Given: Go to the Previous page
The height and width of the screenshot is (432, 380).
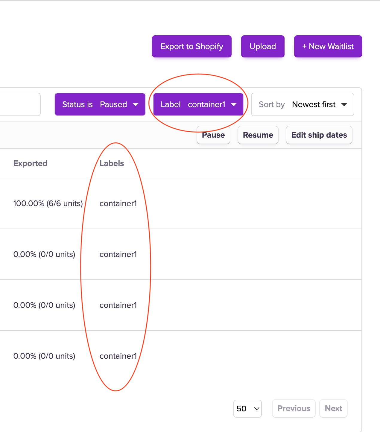Looking at the screenshot, I should [294, 408].
